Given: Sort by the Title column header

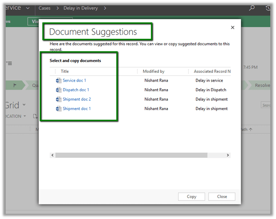Looking at the screenshot, I should [65, 71].
